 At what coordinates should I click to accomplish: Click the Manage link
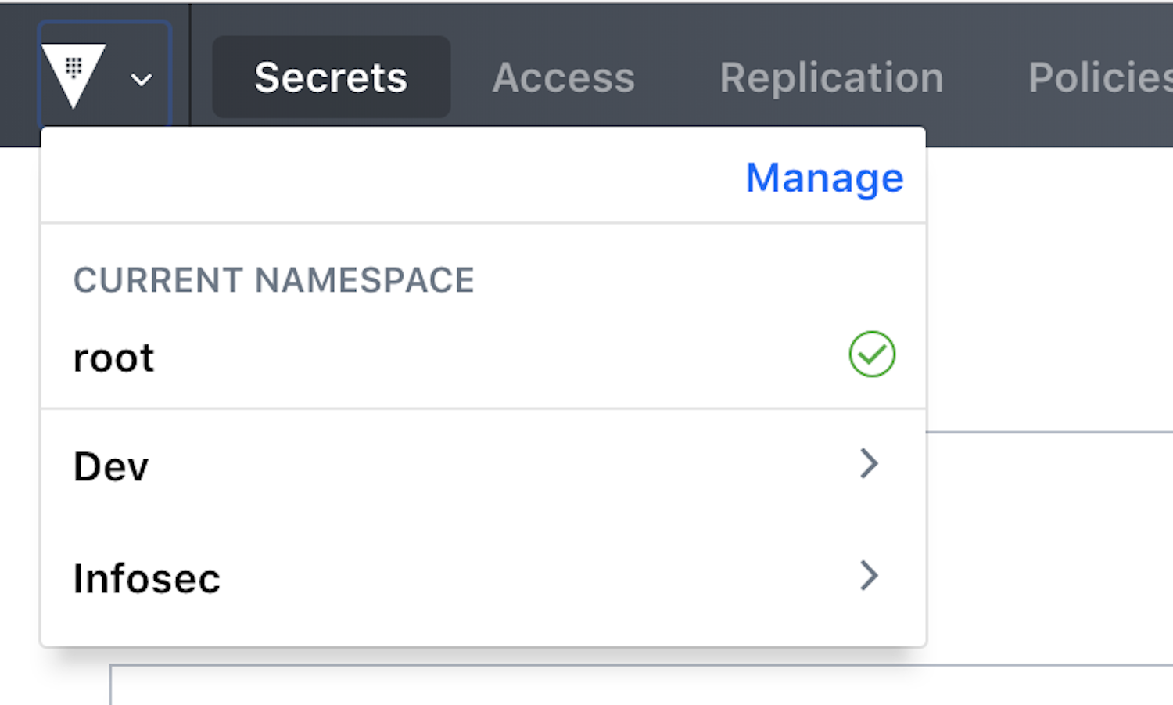click(x=823, y=178)
